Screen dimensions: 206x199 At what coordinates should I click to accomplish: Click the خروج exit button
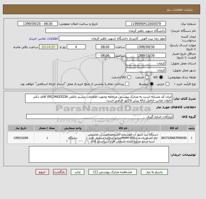point(42,172)
